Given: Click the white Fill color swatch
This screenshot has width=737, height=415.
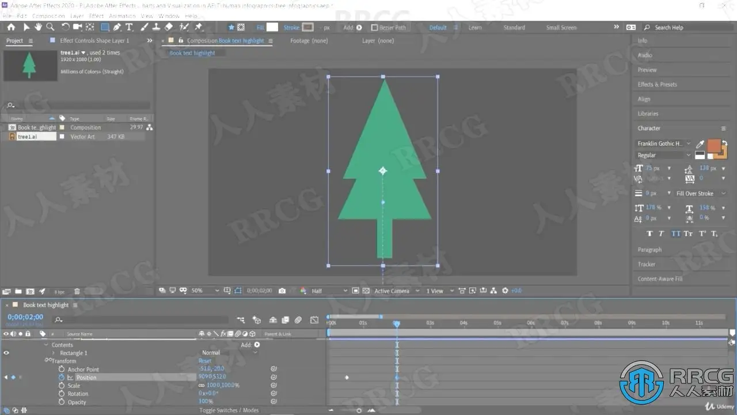Looking at the screenshot, I should point(272,27).
